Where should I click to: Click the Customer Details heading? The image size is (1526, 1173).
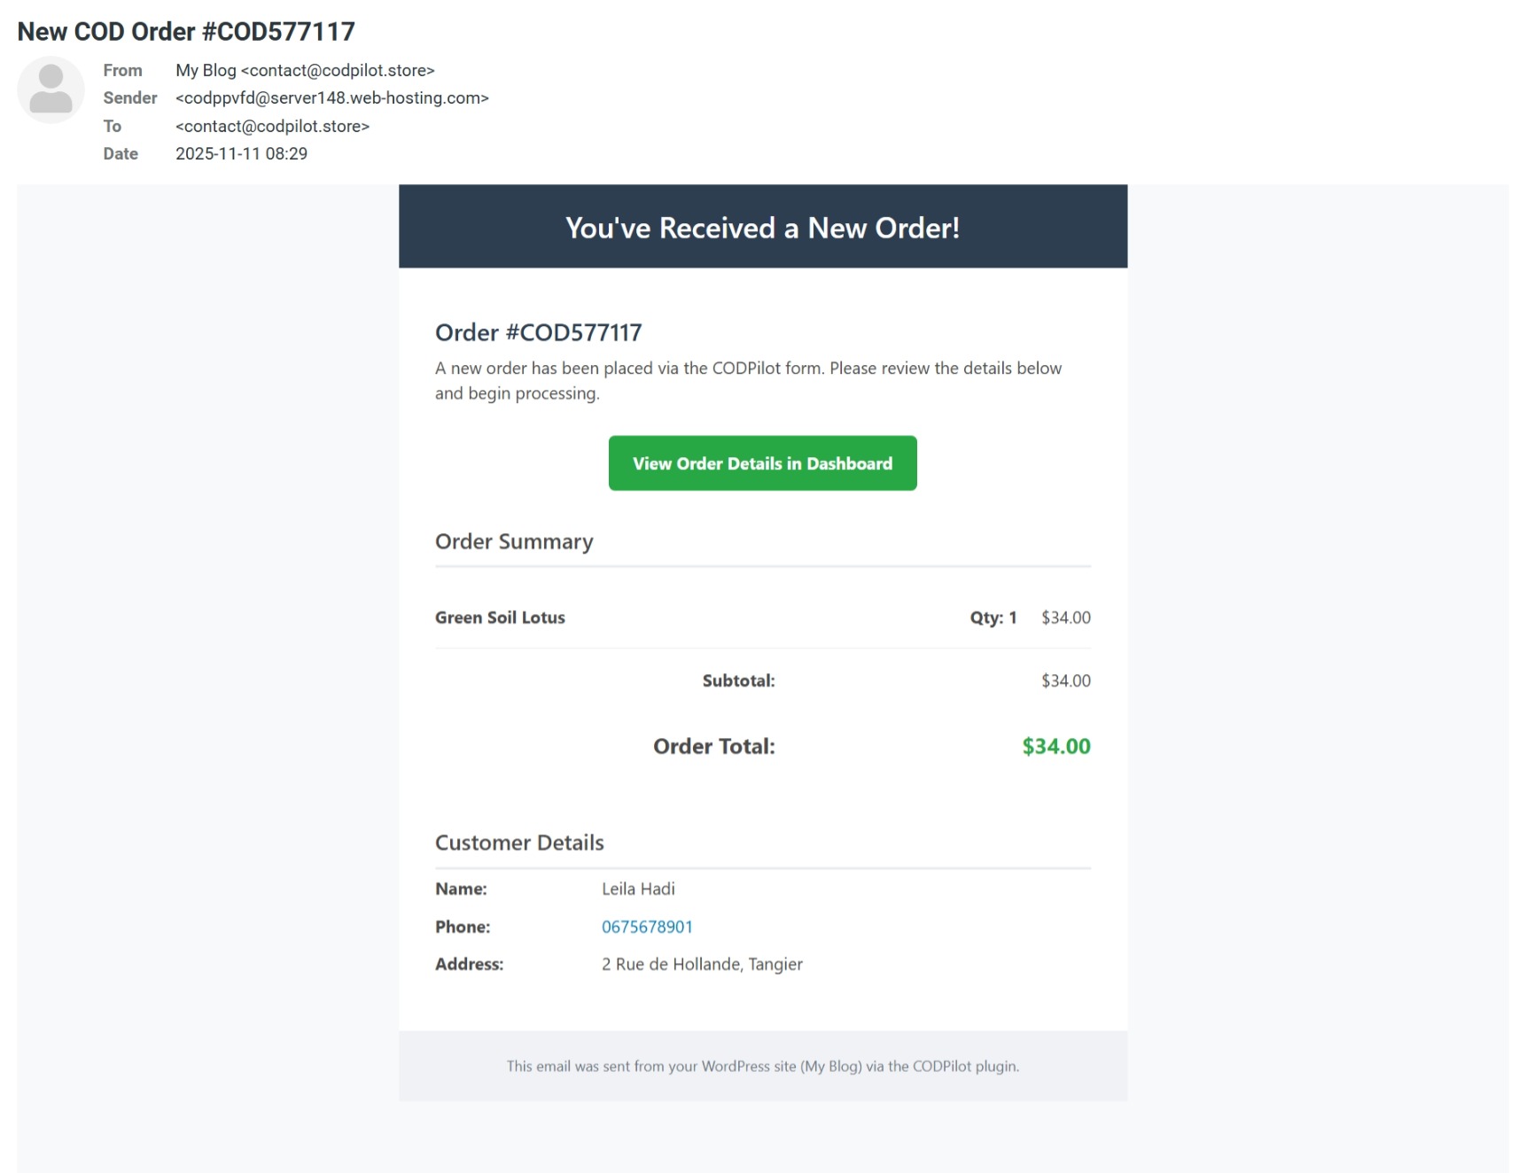(519, 843)
